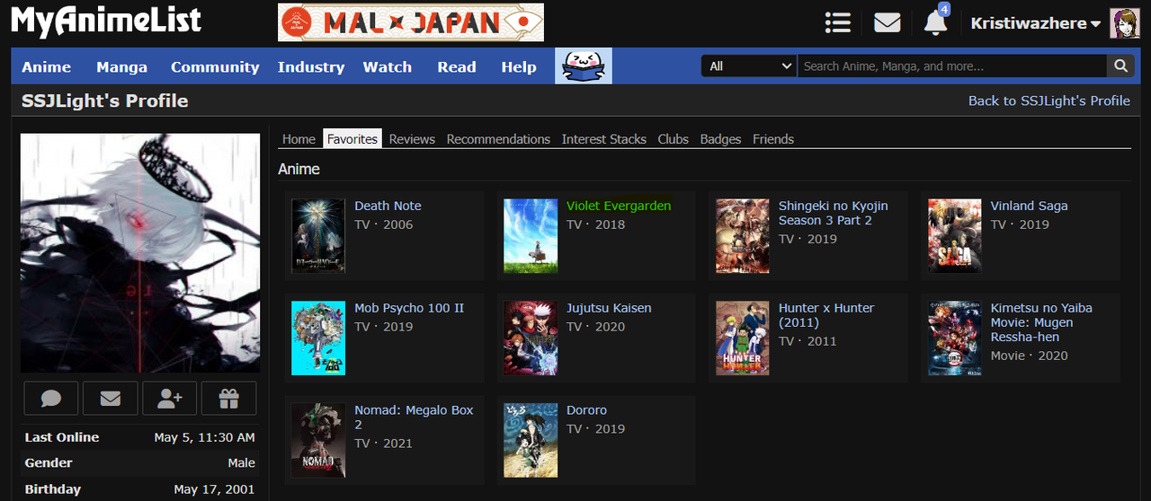Click the Kimetsu no Yaiba movie cover thumbnail

point(955,338)
